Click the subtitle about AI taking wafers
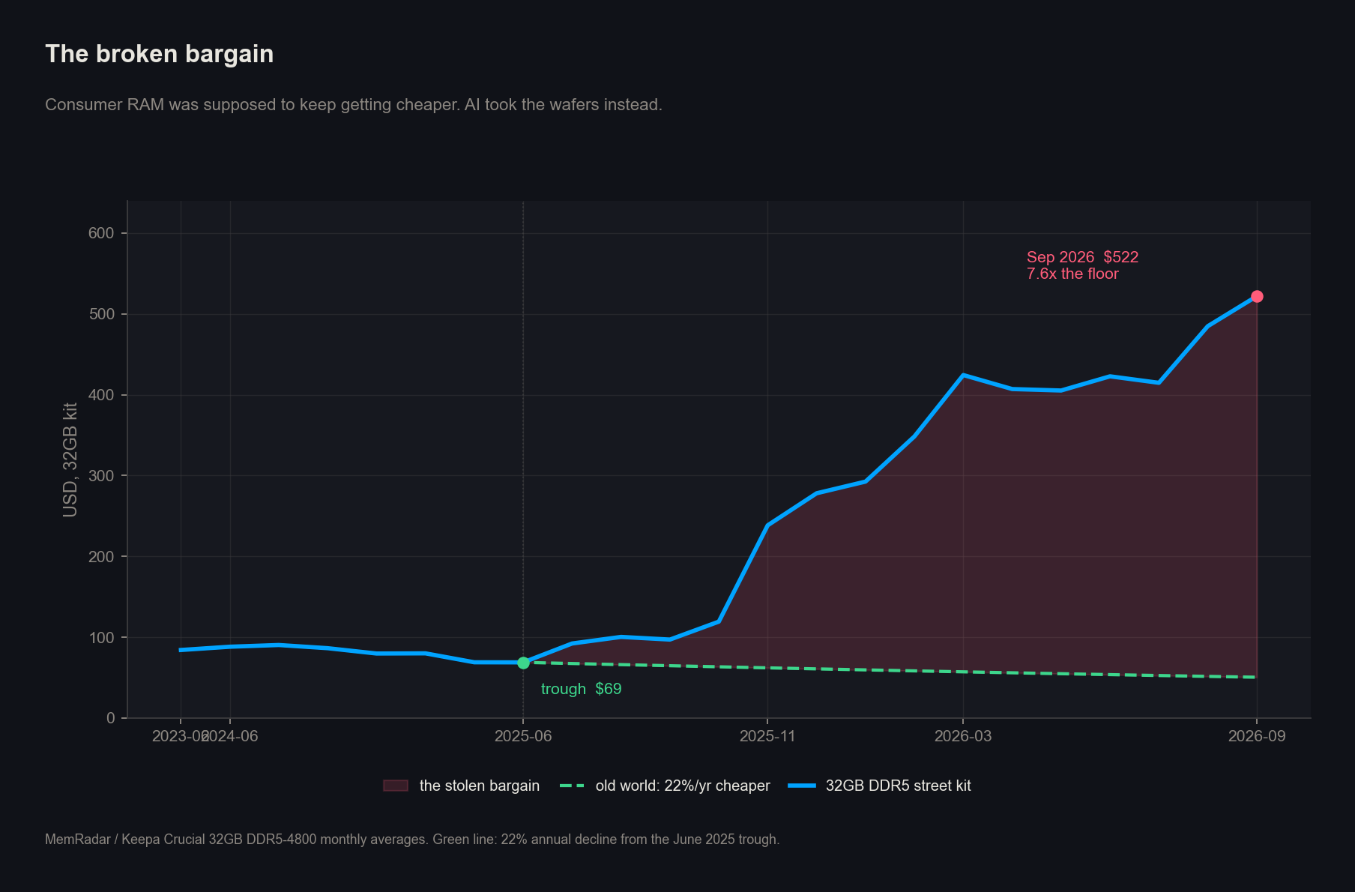 [x=354, y=104]
